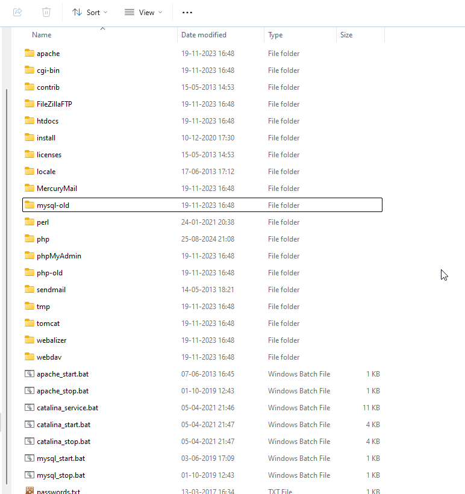Sort by the Date modified column header
465x494 pixels.
pyautogui.click(x=204, y=35)
